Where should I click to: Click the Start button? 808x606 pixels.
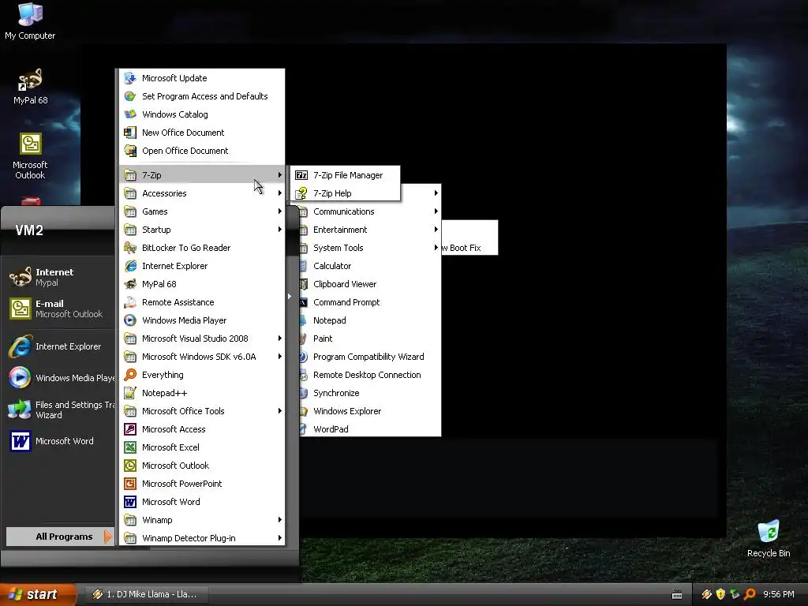point(38,594)
